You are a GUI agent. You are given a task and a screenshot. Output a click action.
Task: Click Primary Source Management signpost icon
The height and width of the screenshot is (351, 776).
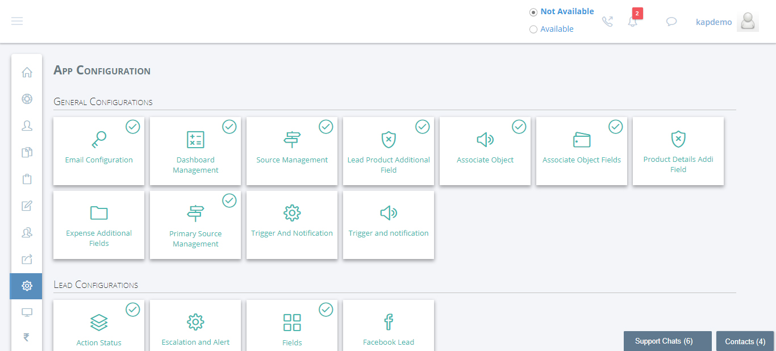pos(195,214)
